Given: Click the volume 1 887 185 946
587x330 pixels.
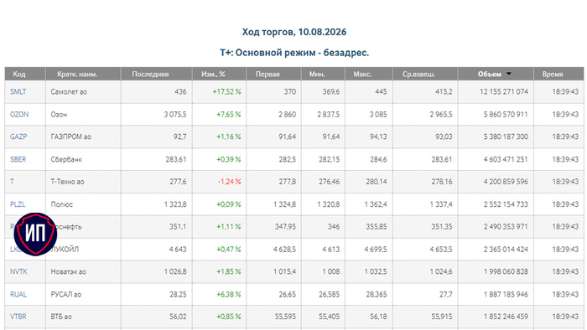Looking at the screenshot, I should [x=506, y=294].
